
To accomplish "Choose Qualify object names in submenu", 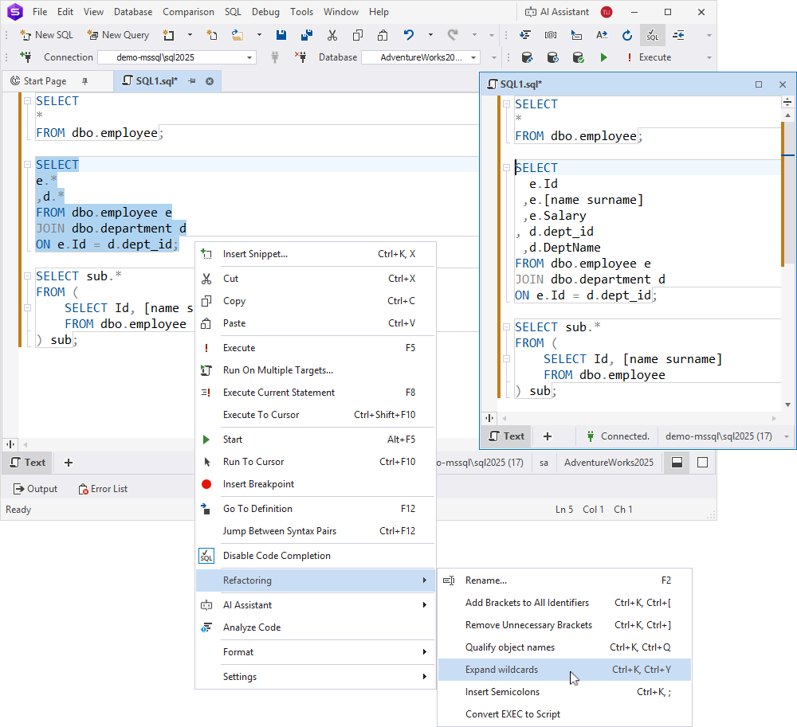I will (564, 647).
